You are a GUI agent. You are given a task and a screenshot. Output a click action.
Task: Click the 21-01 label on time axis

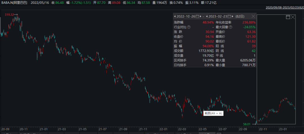43,129
